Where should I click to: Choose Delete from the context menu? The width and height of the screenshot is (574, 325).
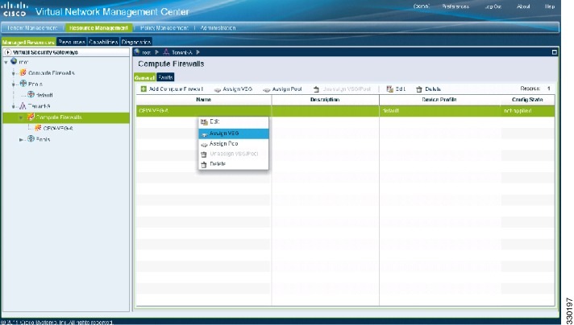pyautogui.click(x=234, y=164)
